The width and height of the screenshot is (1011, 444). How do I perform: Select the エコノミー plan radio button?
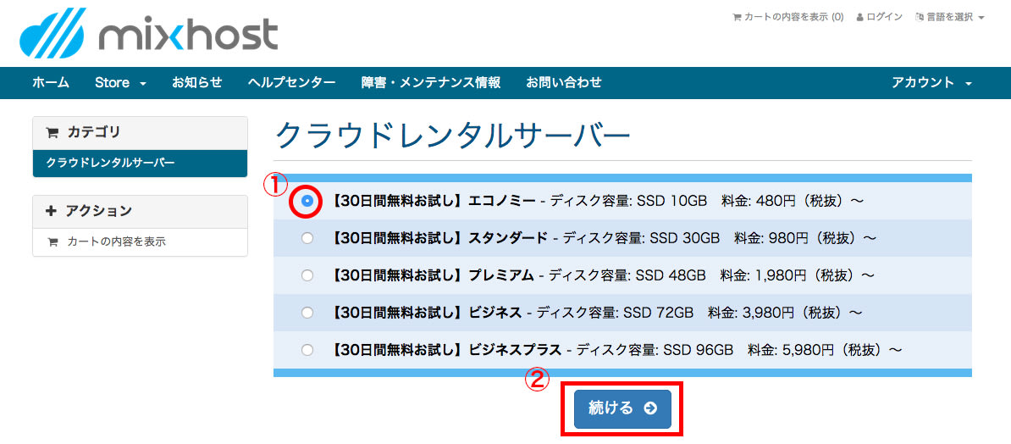click(307, 201)
